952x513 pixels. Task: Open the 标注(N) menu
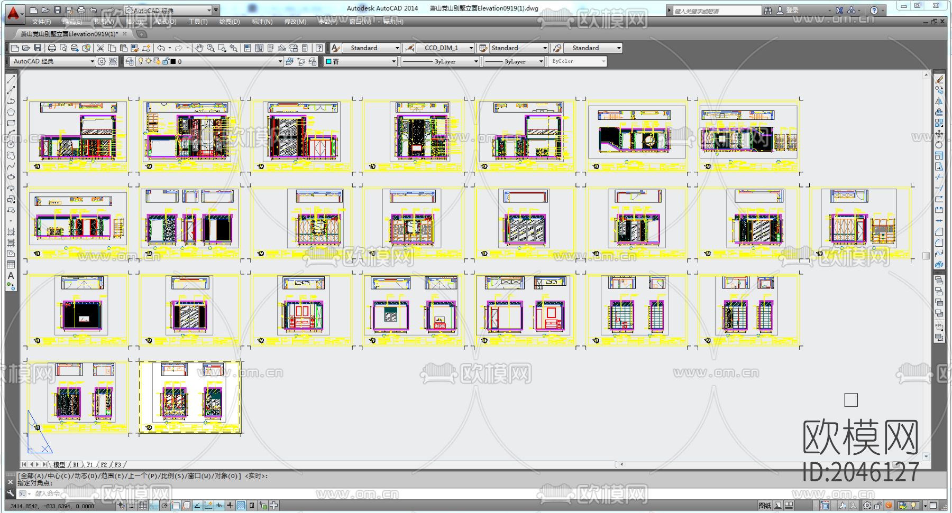tap(262, 22)
